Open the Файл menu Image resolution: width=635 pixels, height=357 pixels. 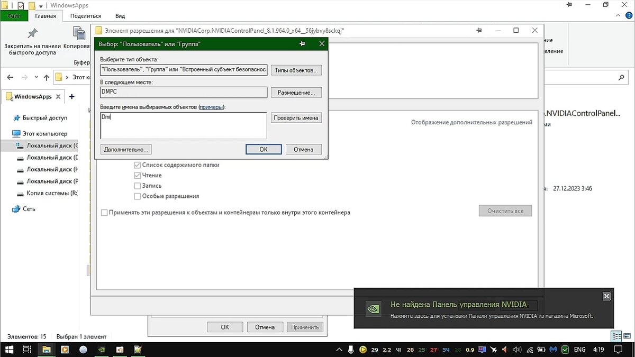coord(14,16)
